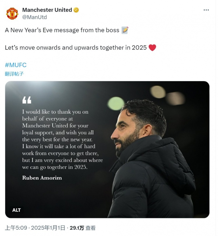The image size is (218, 236).
Task: Translate the post via 翻译帖子
Action: click(14, 74)
